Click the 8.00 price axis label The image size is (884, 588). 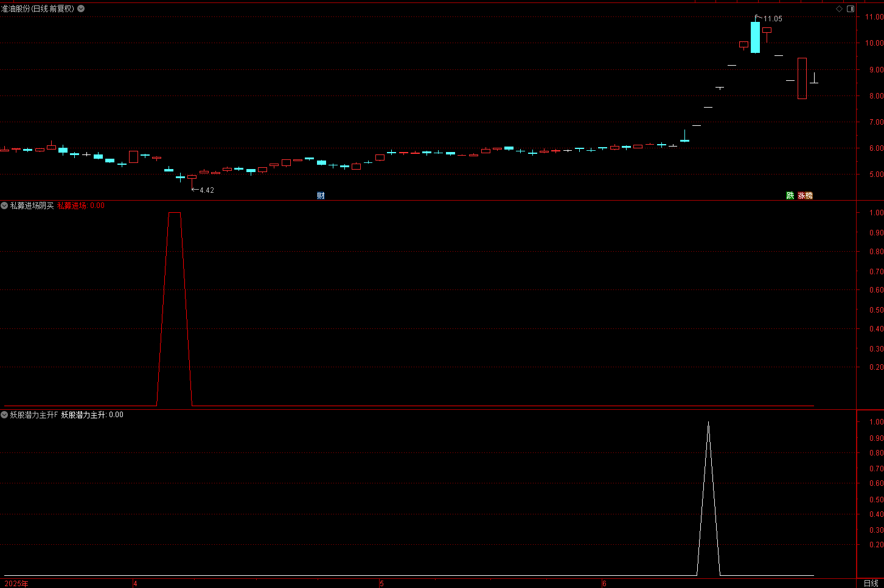(x=876, y=96)
